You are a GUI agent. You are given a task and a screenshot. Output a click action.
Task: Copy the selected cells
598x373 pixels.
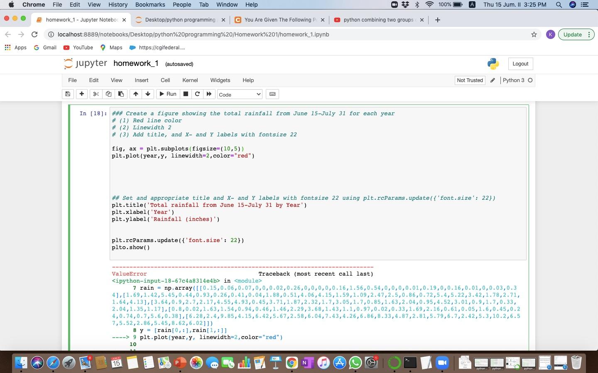[x=108, y=94]
